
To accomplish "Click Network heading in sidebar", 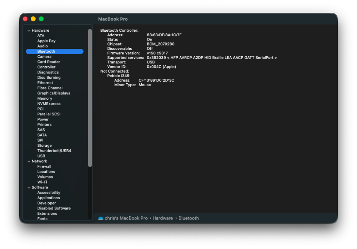I will tap(39, 161).
